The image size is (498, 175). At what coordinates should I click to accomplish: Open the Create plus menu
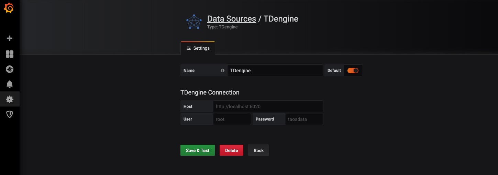(10, 38)
